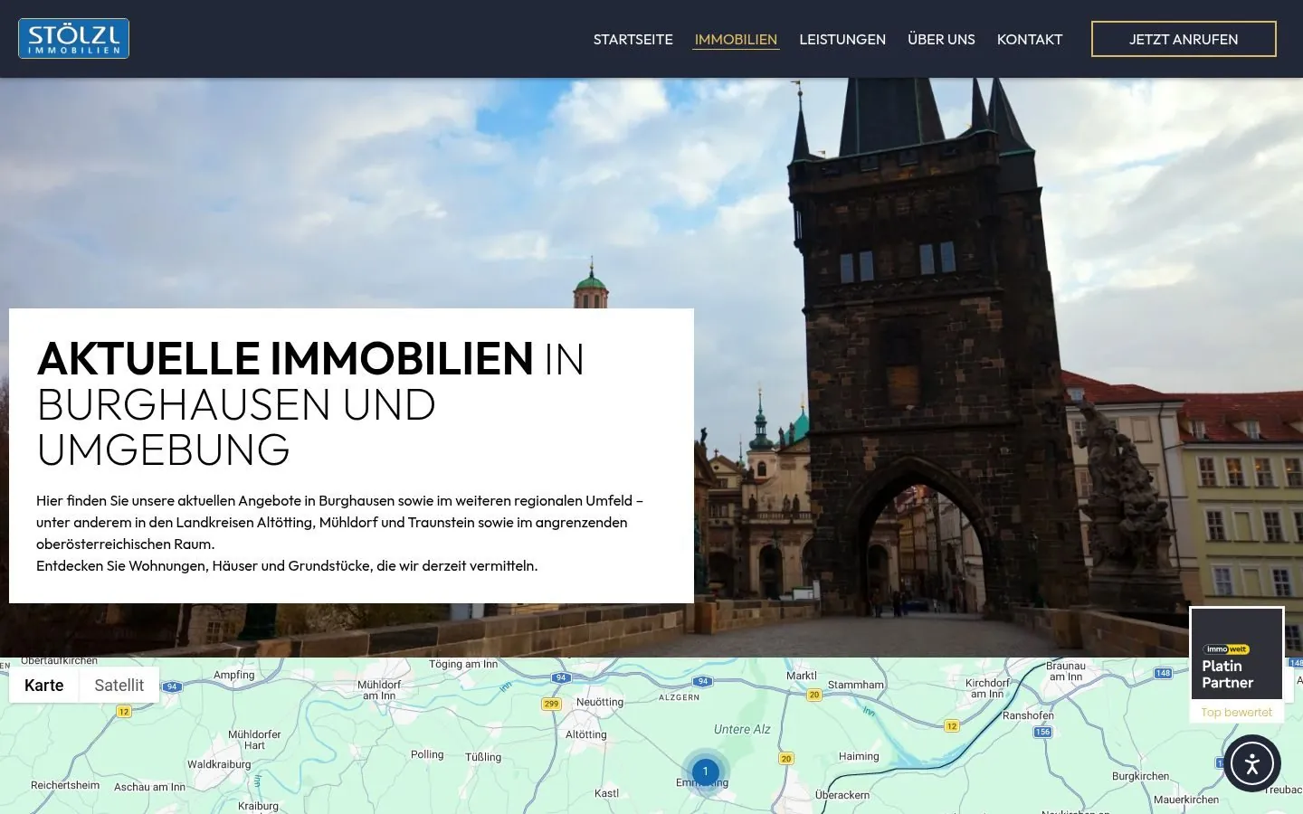
Task: Click Mühldorf am Inn on the map
Action: (379, 690)
